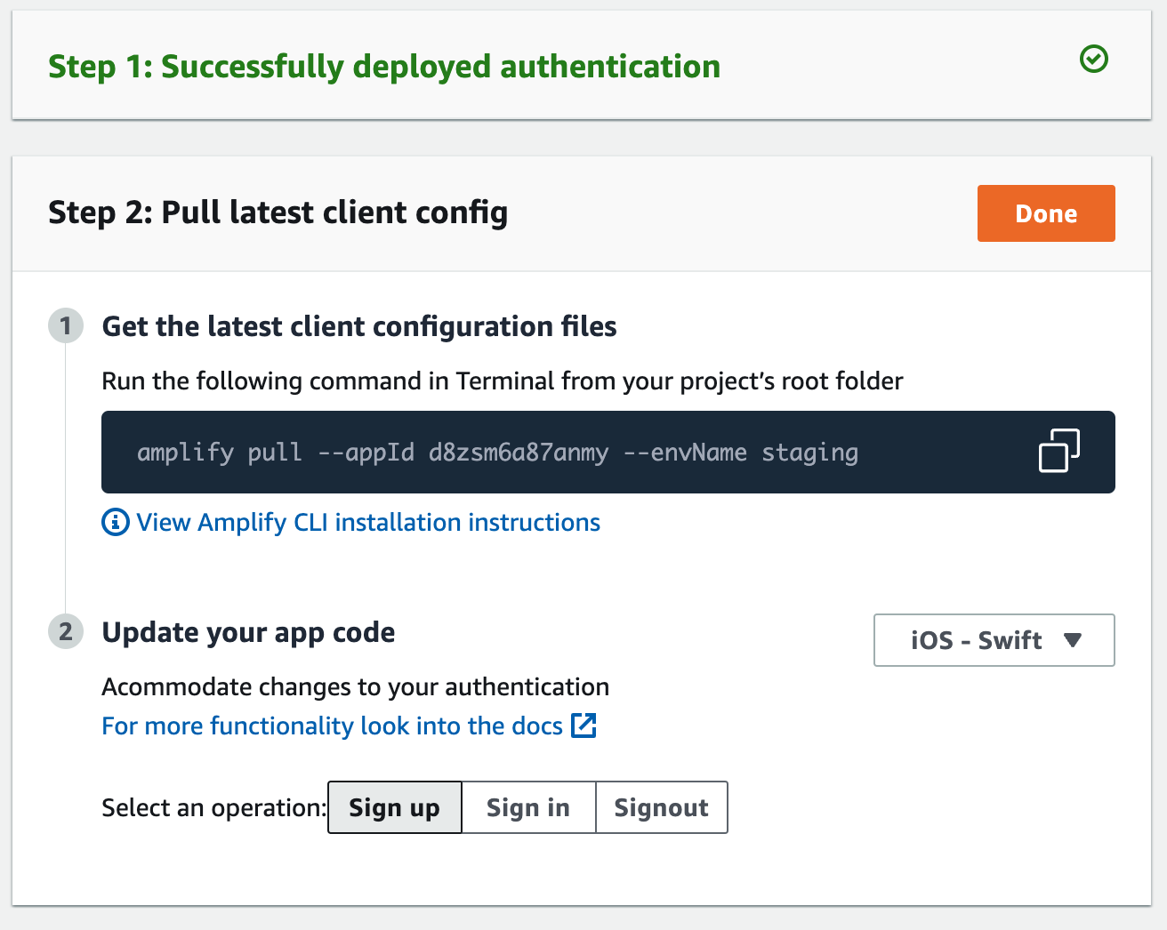This screenshot has height=930, width=1167.
Task: Expand the Step 1 deployed authentication panel
Action: point(582,66)
